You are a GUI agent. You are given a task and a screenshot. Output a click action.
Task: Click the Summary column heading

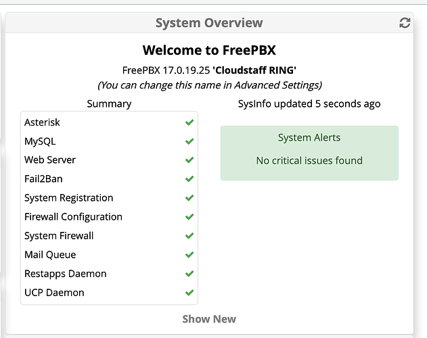tap(109, 104)
